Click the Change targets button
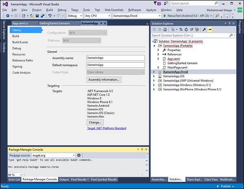This screenshot has height=189, width=244. click(95, 122)
